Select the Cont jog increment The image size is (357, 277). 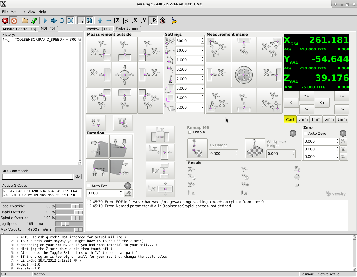click(290, 119)
